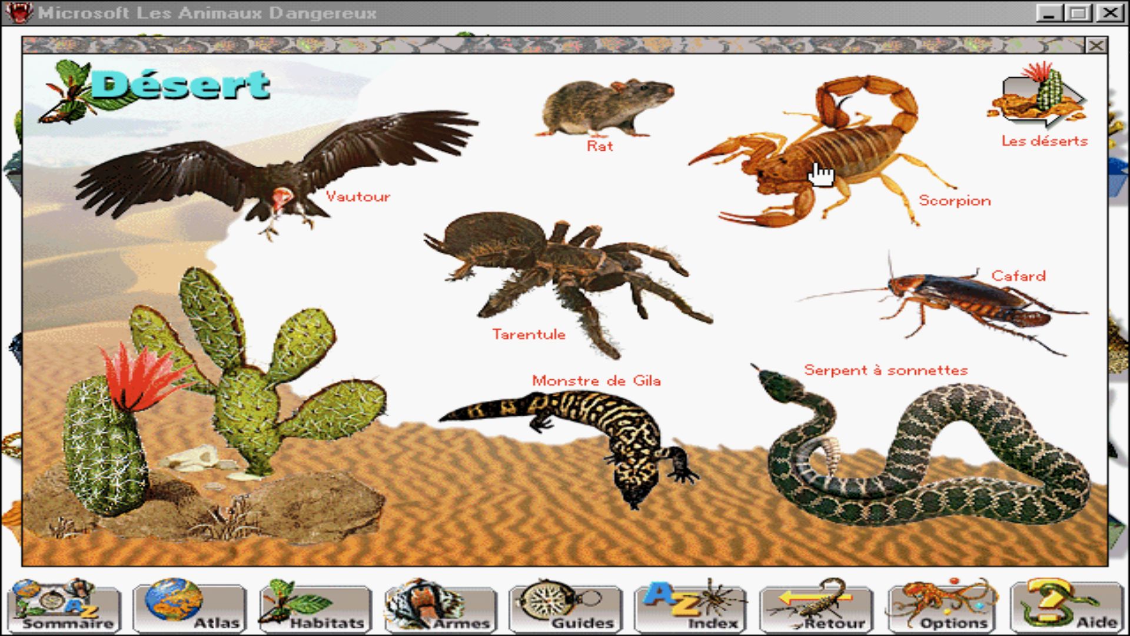Screen dimensions: 1130x636
Task: Click the rat picture
Action: (x=606, y=107)
